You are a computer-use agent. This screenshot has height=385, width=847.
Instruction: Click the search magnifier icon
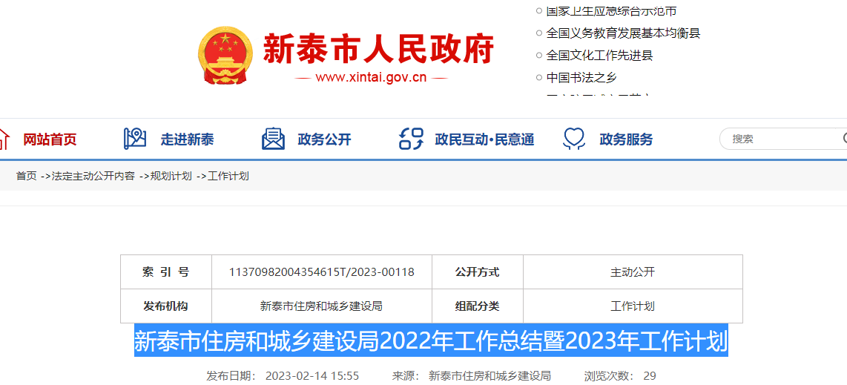[x=844, y=139]
